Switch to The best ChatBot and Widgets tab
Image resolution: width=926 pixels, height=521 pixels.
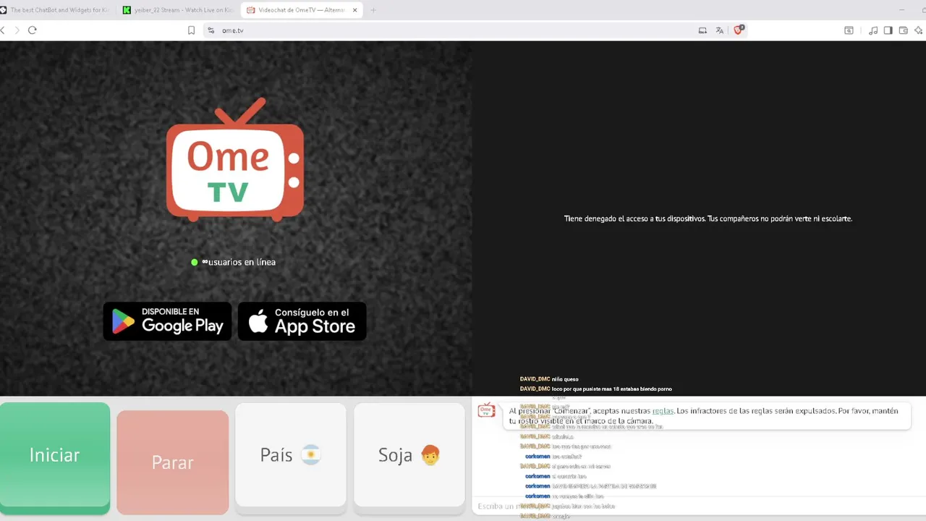click(56, 10)
